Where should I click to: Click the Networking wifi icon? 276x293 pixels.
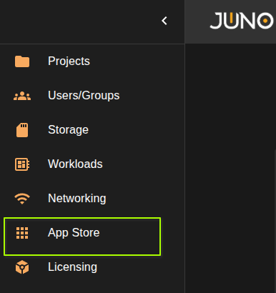[22, 199]
